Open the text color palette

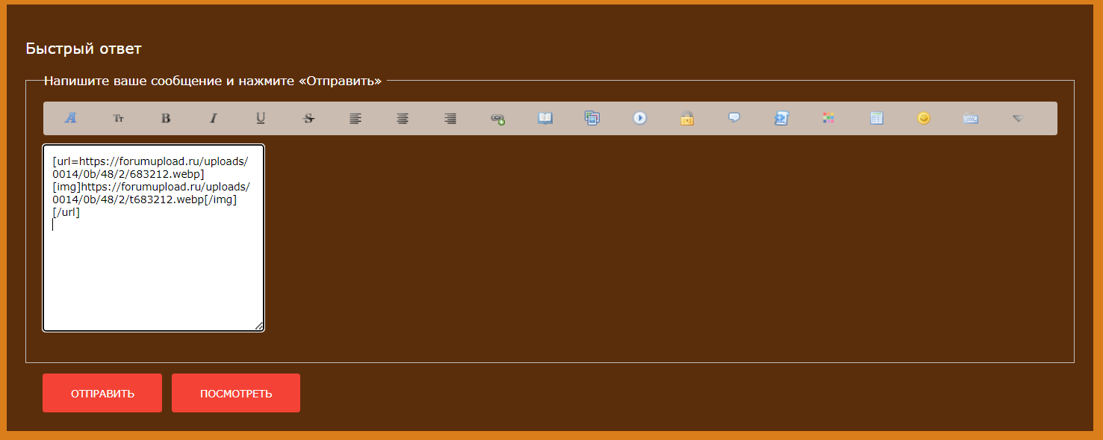828,118
